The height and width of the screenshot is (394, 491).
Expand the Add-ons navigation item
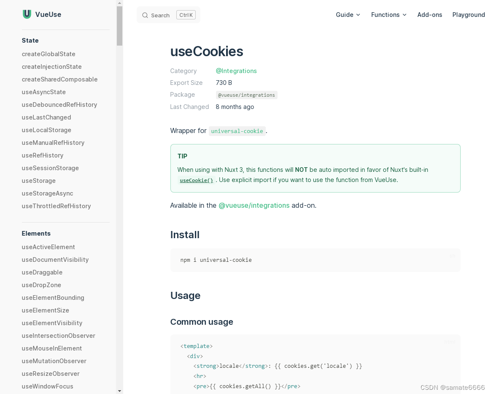coord(429,14)
